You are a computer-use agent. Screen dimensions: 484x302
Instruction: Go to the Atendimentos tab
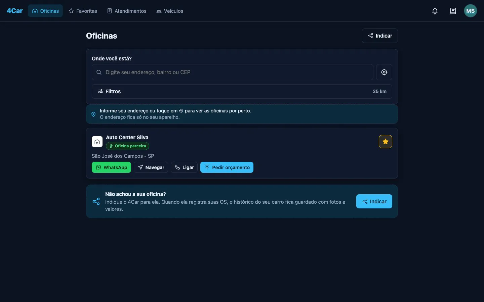point(127,11)
